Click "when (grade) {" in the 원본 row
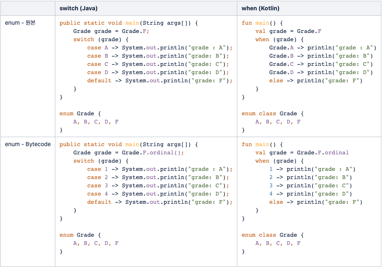 coord(279,40)
